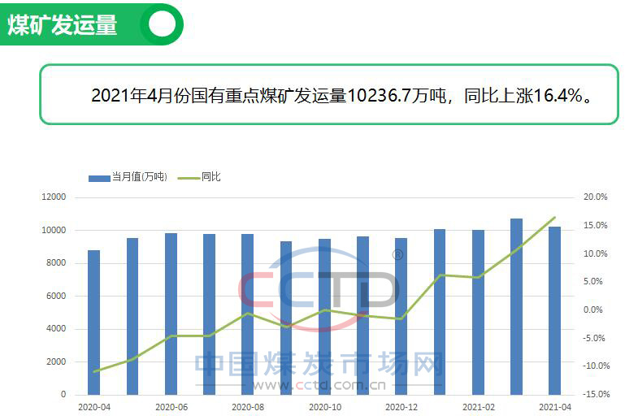The width and height of the screenshot is (638, 420).
Task: Open the www.cctd.com.cn watermark link
Action: tap(319, 385)
